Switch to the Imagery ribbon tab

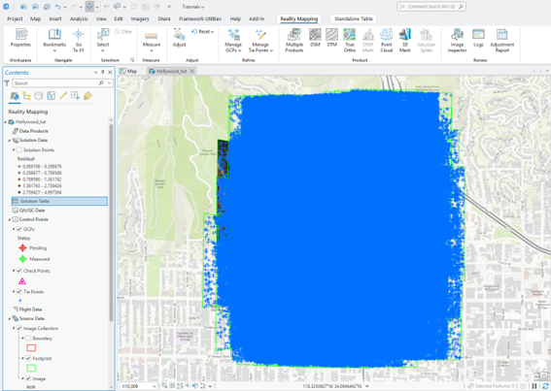pos(140,18)
